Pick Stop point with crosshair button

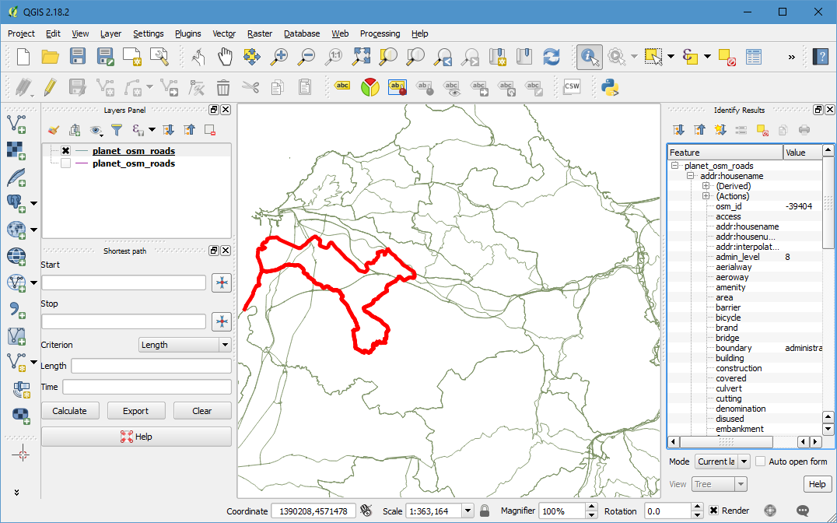coord(222,321)
